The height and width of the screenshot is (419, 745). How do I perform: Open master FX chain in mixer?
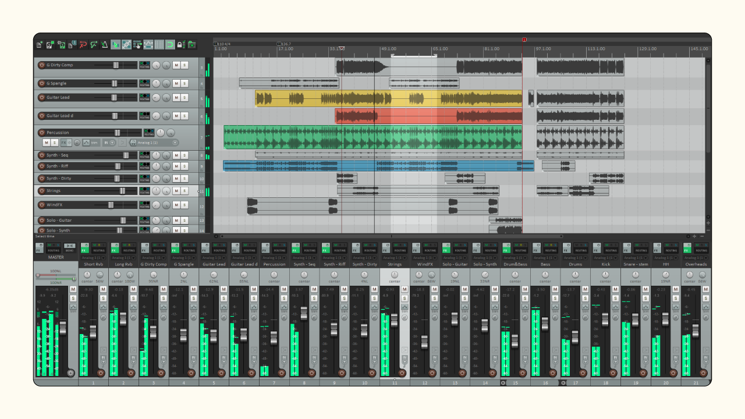40,248
